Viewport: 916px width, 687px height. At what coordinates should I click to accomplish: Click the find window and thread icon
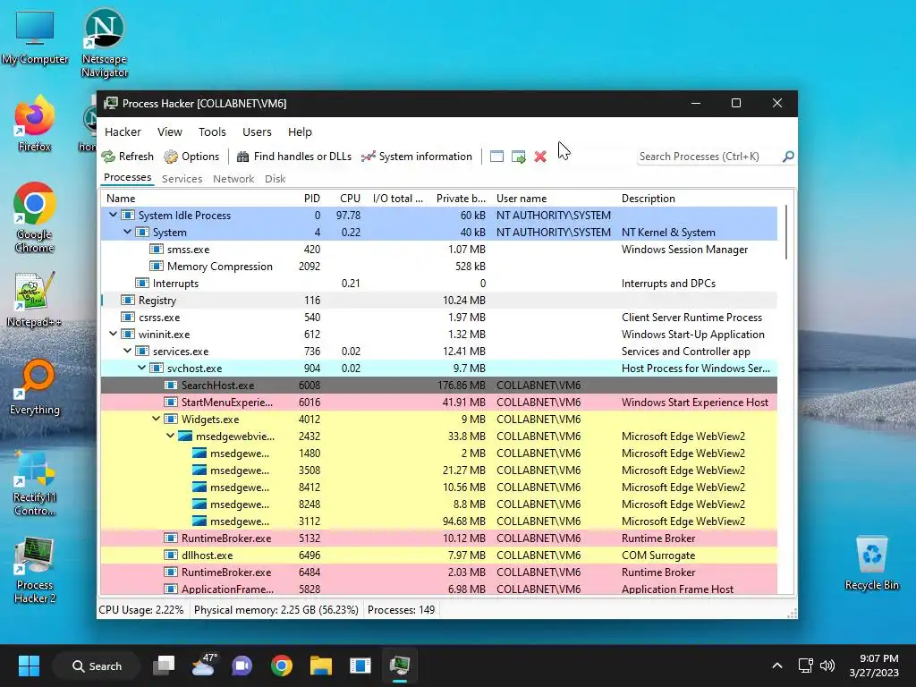point(518,157)
